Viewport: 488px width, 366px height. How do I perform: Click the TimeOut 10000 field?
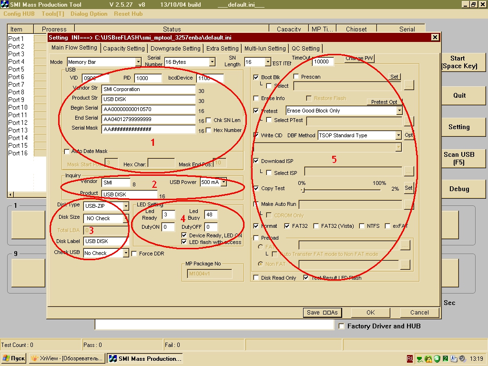click(323, 61)
